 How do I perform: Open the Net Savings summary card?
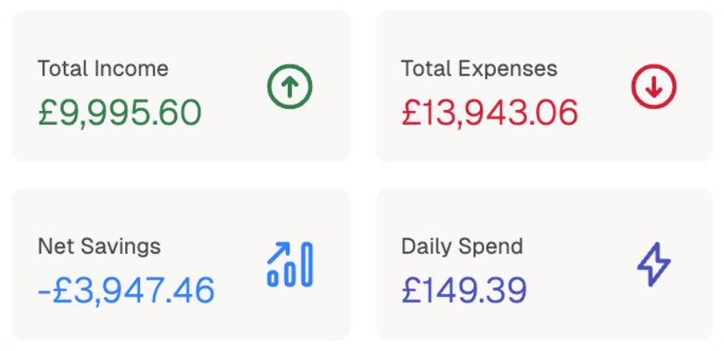click(181, 265)
